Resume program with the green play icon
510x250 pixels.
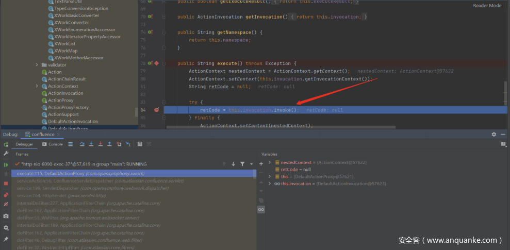click(6, 164)
